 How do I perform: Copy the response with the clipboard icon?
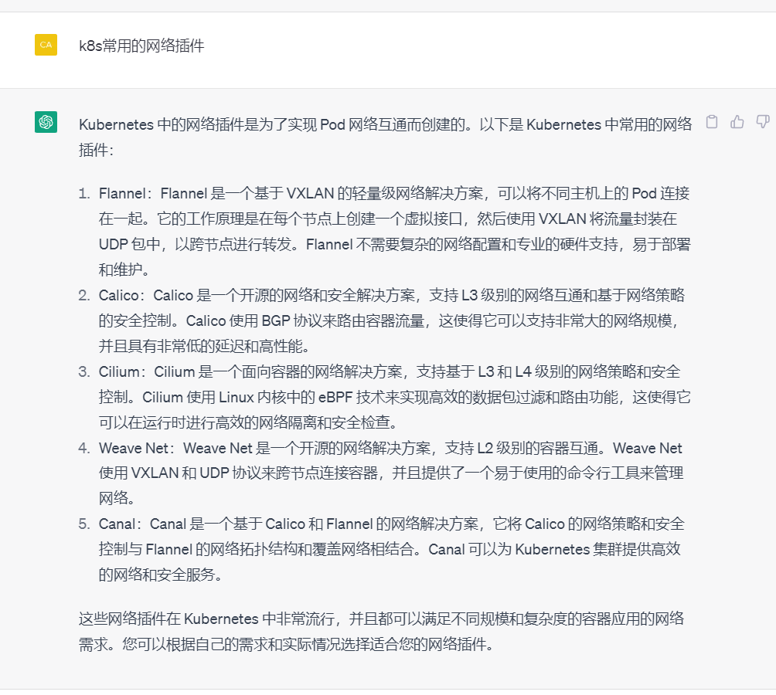pos(712,122)
